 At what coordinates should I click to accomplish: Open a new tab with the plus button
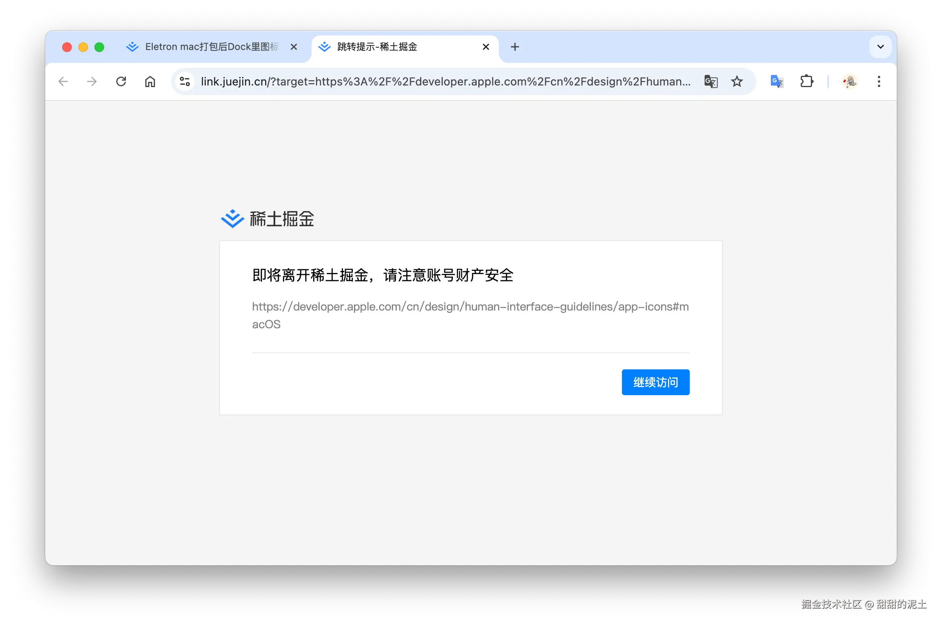point(515,47)
